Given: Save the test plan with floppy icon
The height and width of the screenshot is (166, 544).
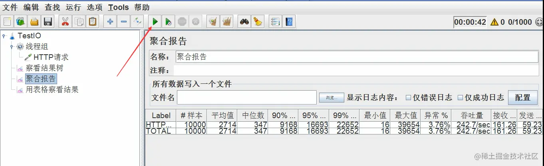Looking at the screenshot, I should (x=48, y=22).
